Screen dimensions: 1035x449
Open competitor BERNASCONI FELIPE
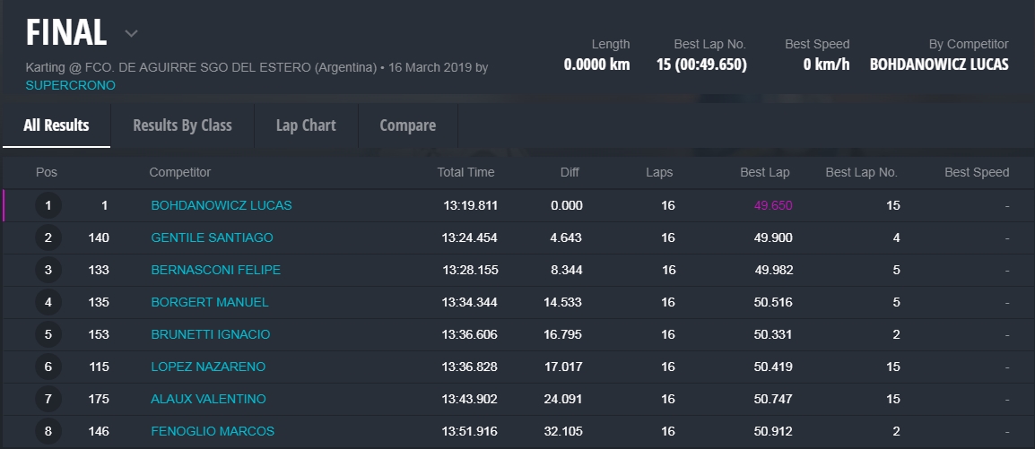215,271
